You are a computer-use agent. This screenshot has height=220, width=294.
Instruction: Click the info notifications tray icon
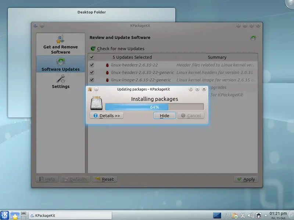click(226, 216)
